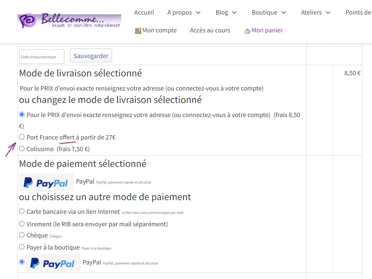Screen dimensions: 372x279
Task: Select the Chèque payment option
Action: point(22,235)
